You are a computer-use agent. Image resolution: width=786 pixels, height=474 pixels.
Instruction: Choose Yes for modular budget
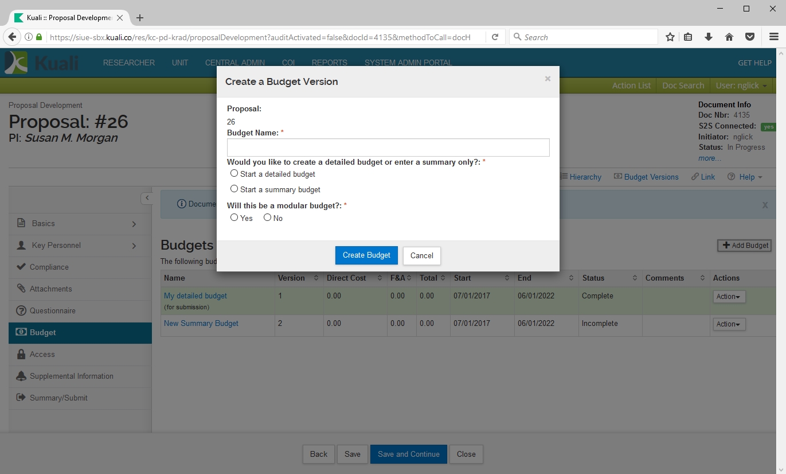pyautogui.click(x=234, y=217)
